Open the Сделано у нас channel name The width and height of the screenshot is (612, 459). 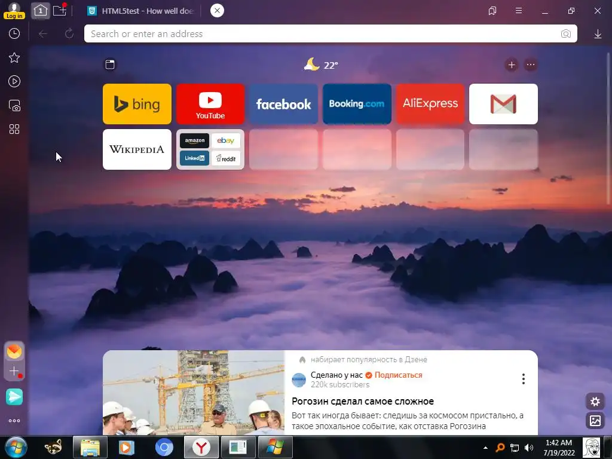336,375
